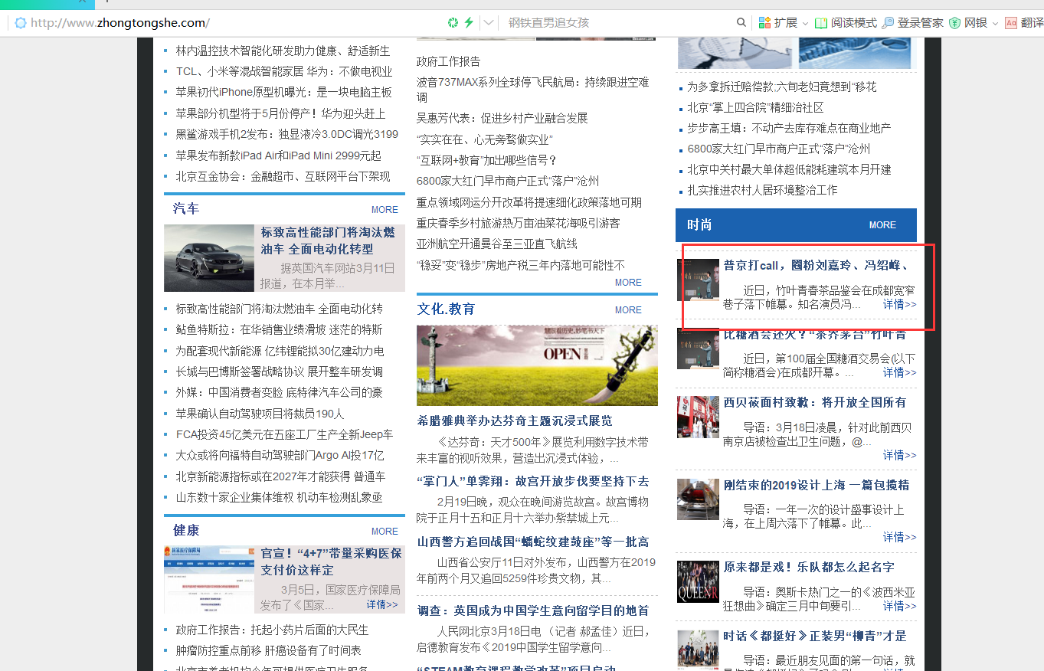
Task: Open 步步高王填:不动产去库存 headline
Action: tap(789, 128)
